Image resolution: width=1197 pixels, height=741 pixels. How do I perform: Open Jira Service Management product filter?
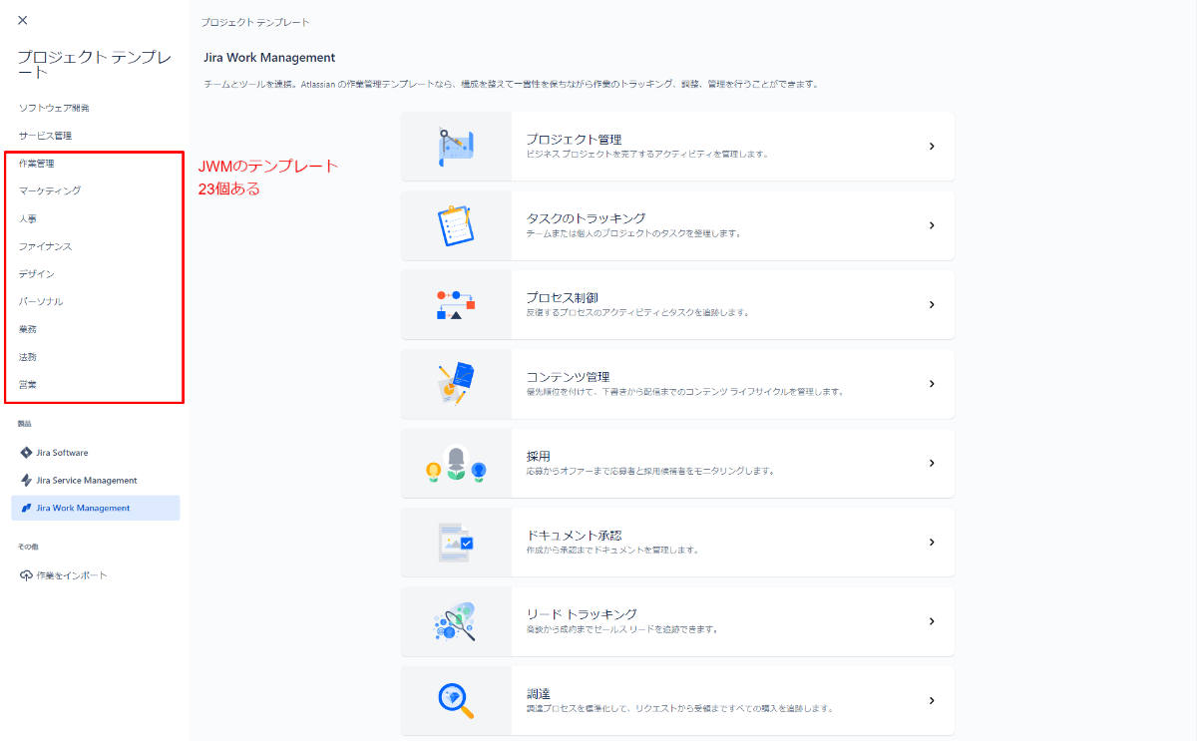(x=96, y=480)
